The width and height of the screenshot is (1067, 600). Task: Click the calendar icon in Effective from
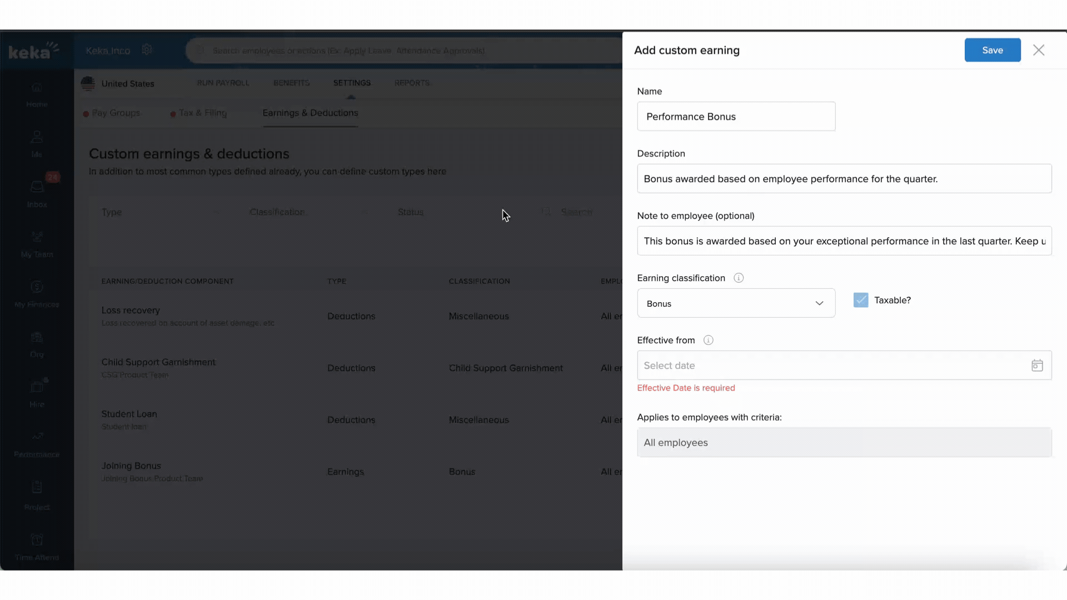(x=1037, y=366)
